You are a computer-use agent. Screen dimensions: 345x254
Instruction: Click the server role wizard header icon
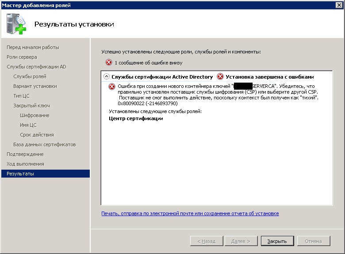point(16,24)
